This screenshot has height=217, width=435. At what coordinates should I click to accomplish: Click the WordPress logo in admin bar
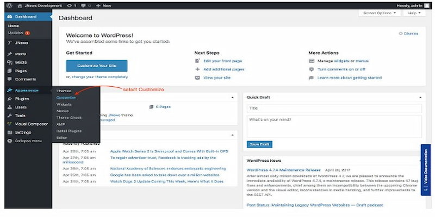[x=9, y=5]
